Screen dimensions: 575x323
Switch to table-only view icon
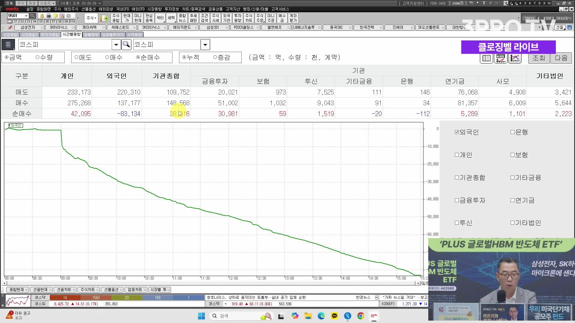pyautogui.click(x=487, y=58)
